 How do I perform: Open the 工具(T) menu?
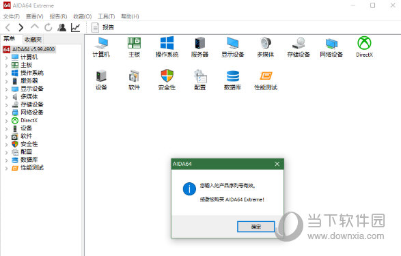pyautogui.click(x=107, y=16)
